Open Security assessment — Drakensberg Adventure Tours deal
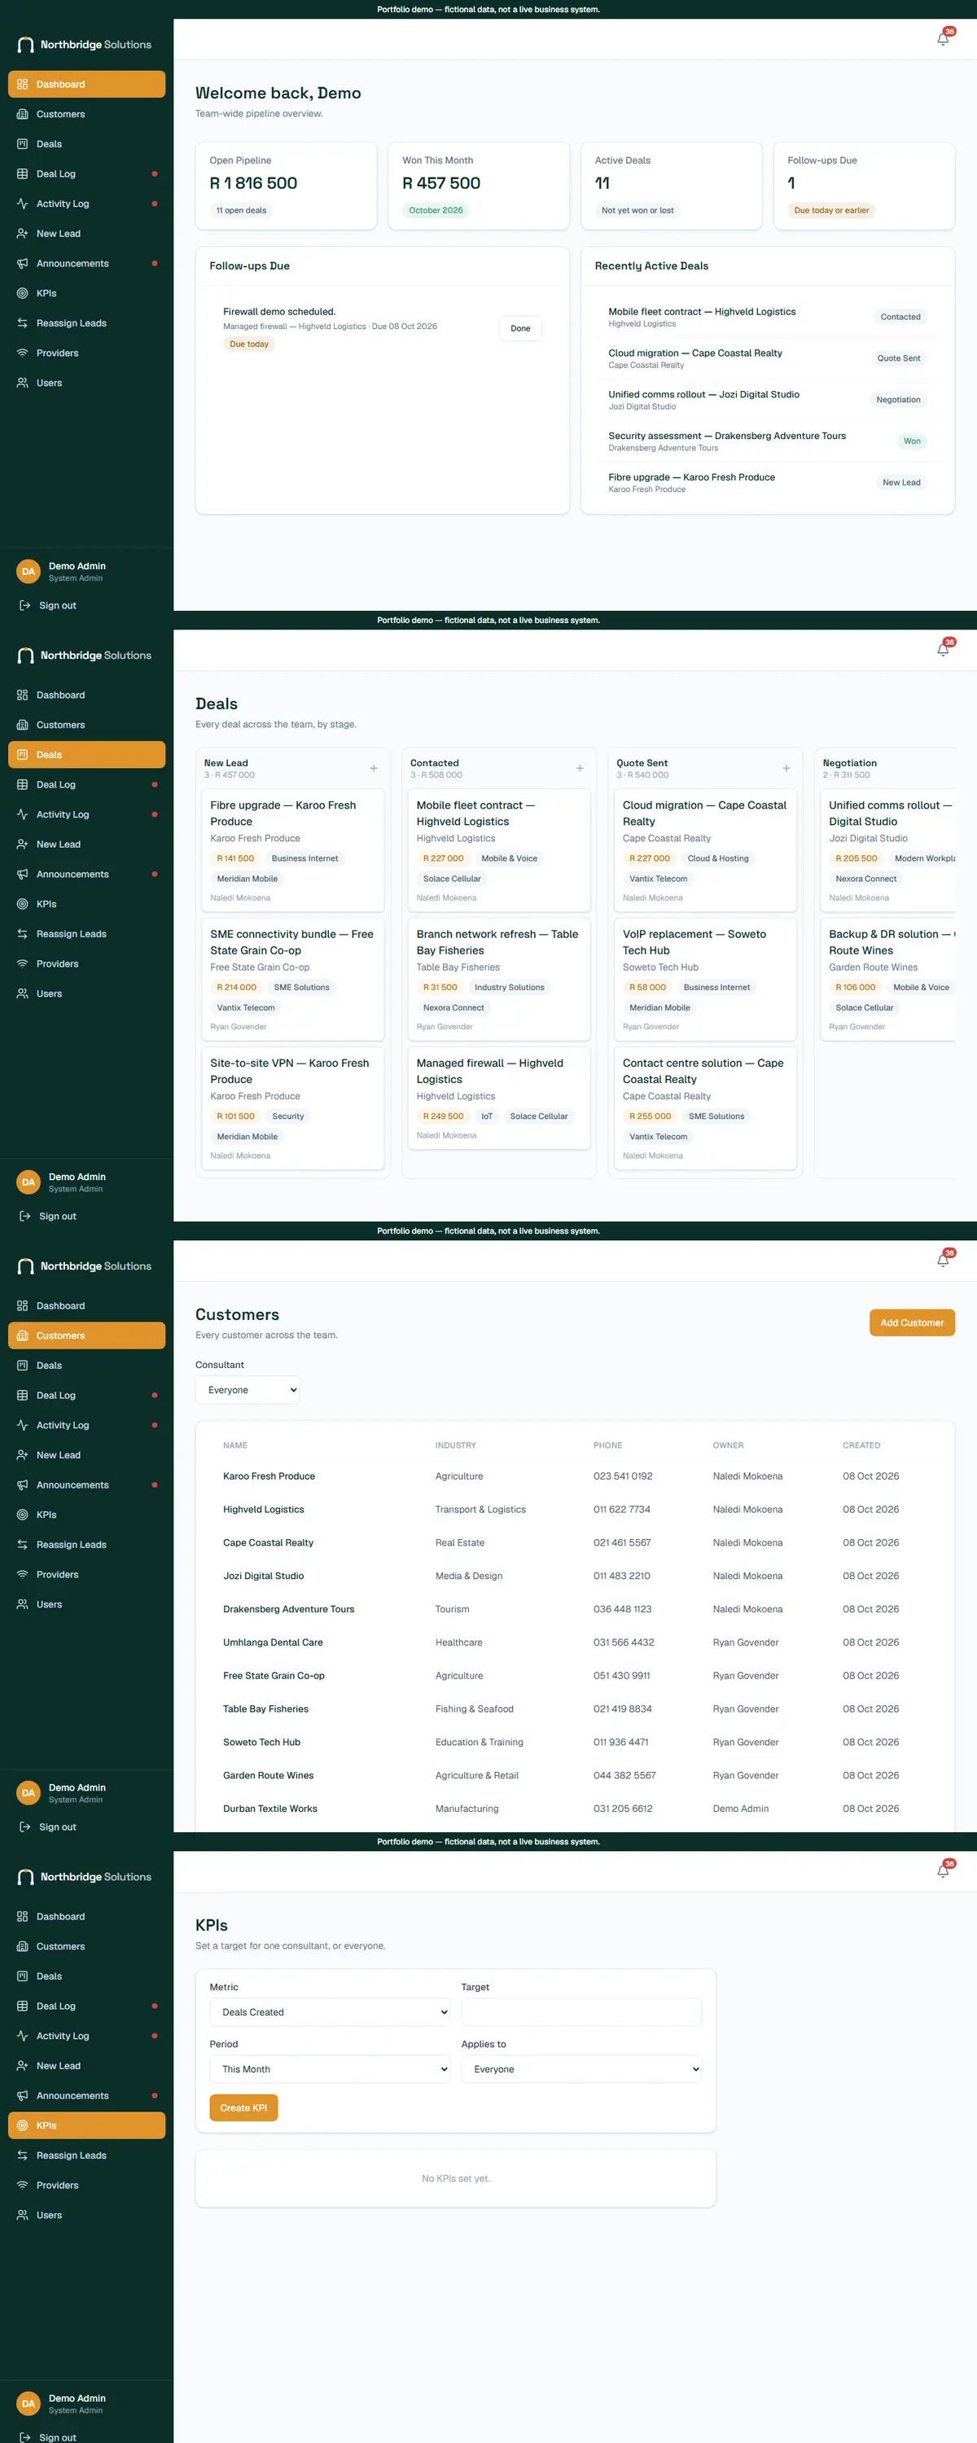This screenshot has height=2443, width=977. (x=768, y=441)
